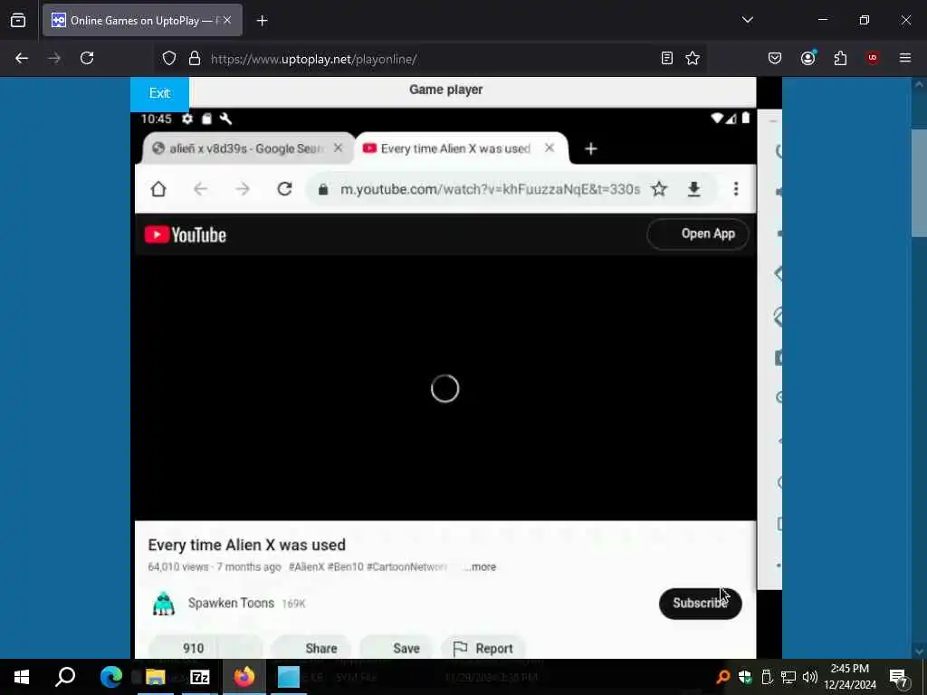This screenshot has height=695, width=927.
Task: Click the emulated browser forward arrow
Action: pos(243,189)
